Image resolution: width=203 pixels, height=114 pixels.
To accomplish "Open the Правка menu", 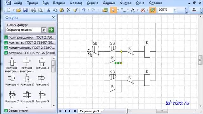I will click(x=32, y=3).
